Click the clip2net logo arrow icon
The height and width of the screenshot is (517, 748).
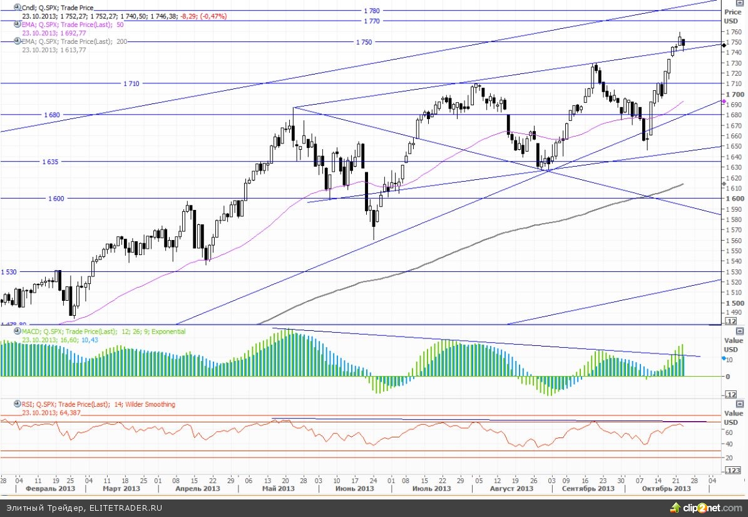pyautogui.click(x=675, y=508)
